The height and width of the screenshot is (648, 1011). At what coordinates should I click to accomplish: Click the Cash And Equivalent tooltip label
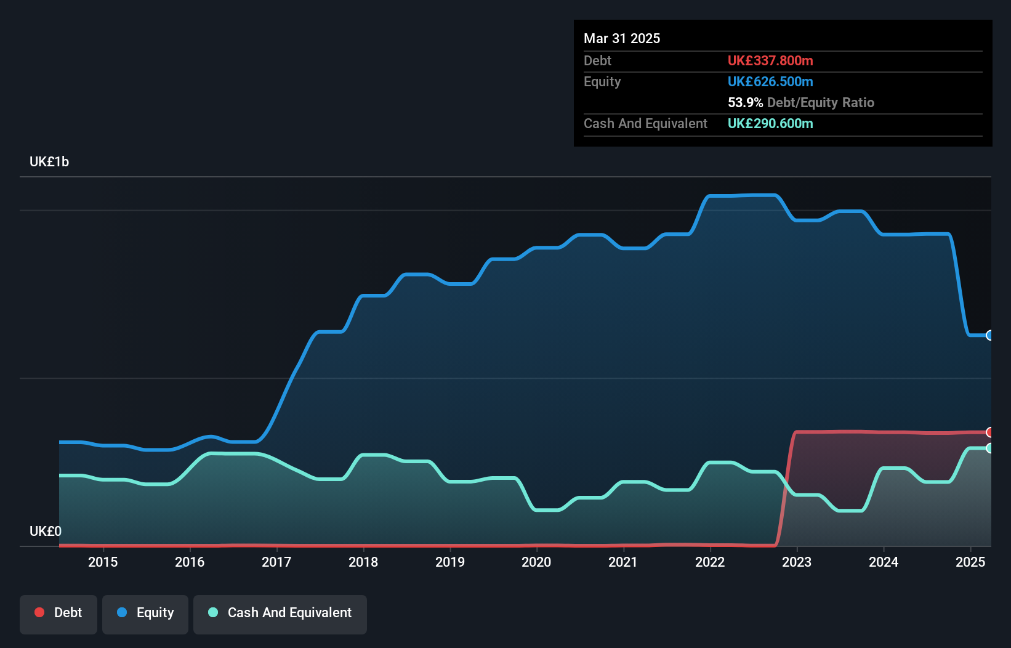645,123
